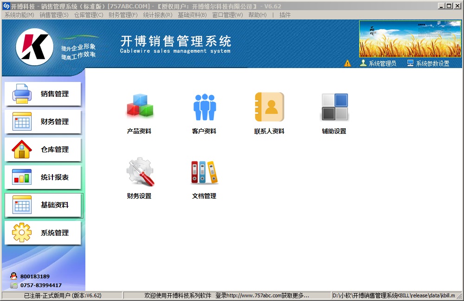Click the app icon in title bar
Screen dimensions: 464x301
(6, 6)
